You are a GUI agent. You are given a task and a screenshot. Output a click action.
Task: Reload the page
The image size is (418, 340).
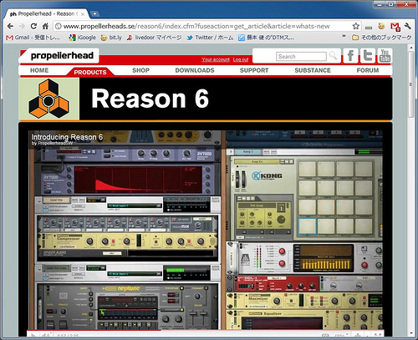point(33,26)
